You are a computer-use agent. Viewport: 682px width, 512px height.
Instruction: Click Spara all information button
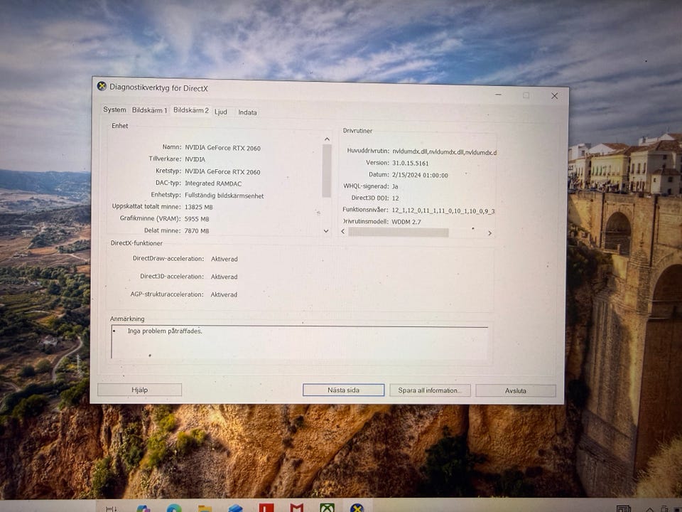click(x=430, y=390)
